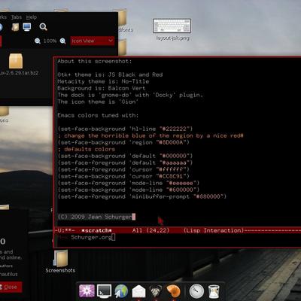Click the orange Nautilus shell dock icon
The height and width of the screenshot is (301, 301).
click(x=173, y=291)
